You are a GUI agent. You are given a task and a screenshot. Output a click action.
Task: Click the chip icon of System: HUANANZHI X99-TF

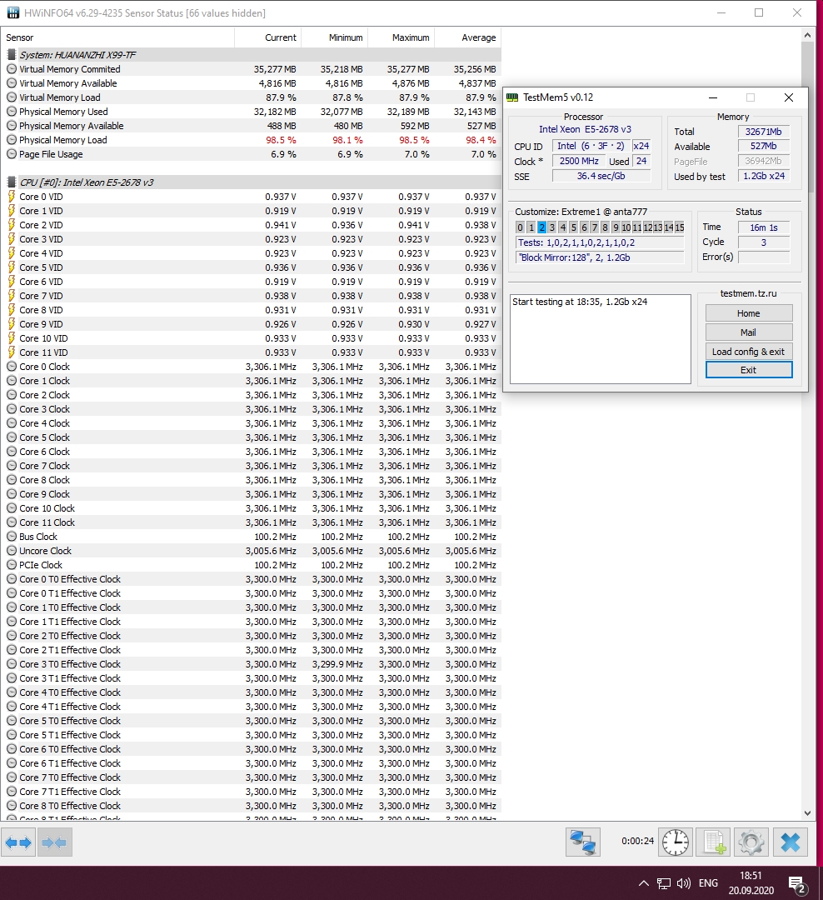[12, 55]
